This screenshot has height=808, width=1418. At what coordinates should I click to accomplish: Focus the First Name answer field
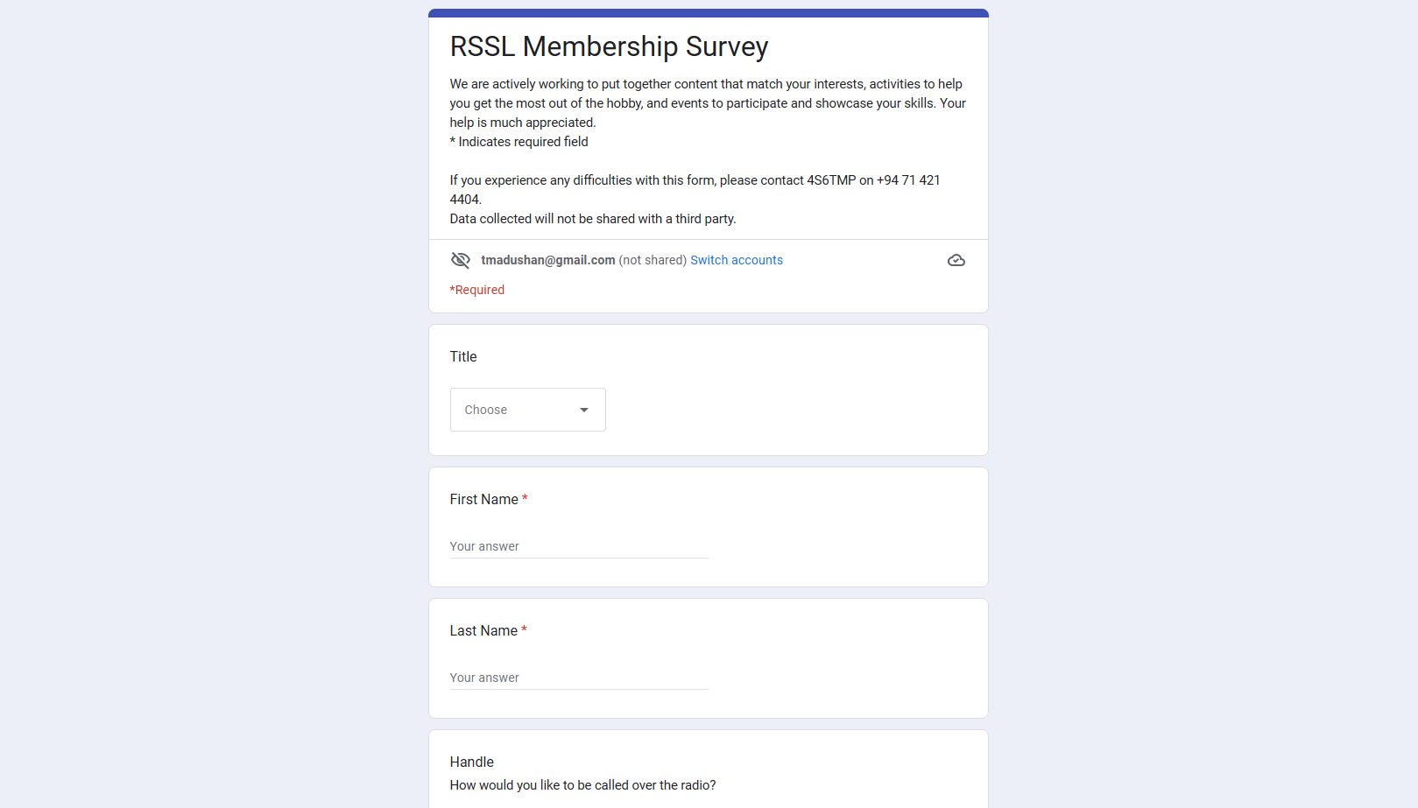tap(578, 546)
